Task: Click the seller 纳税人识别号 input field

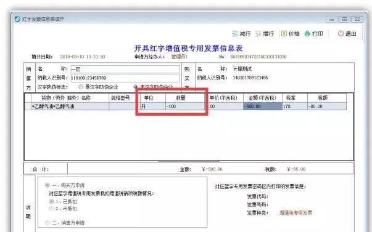Action: click(x=125, y=78)
